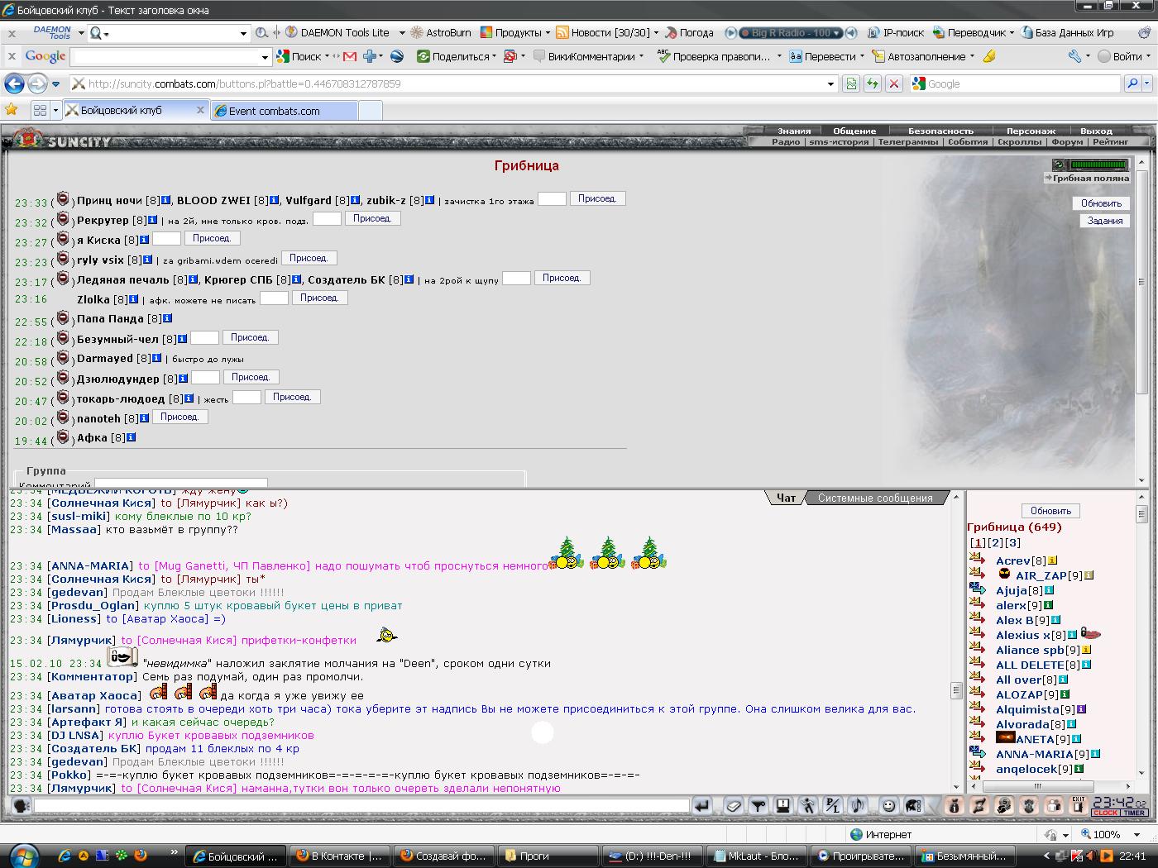Stop page loading with red X icon
The image size is (1158, 868).
893,83
